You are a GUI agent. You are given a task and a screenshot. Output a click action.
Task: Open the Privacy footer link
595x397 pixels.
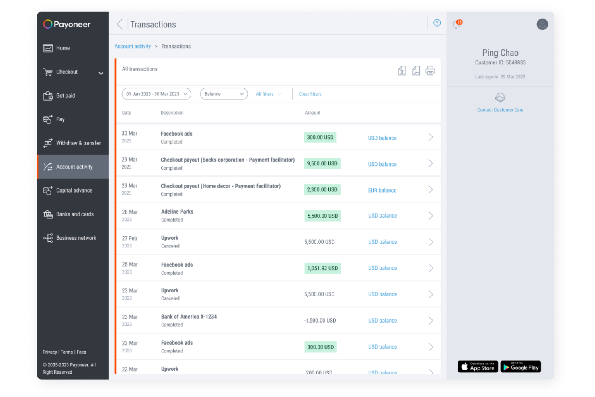point(50,352)
